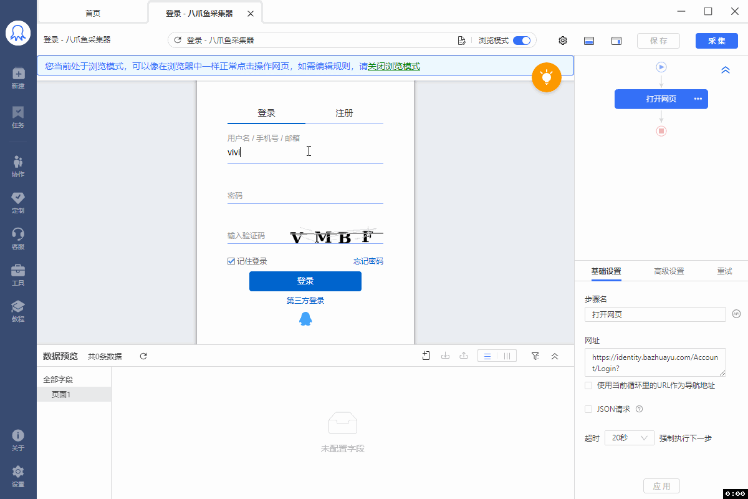Open the 重试 tab

pyautogui.click(x=724, y=271)
